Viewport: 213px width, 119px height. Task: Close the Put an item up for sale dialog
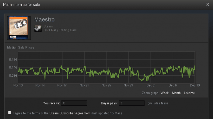click(208, 5)
